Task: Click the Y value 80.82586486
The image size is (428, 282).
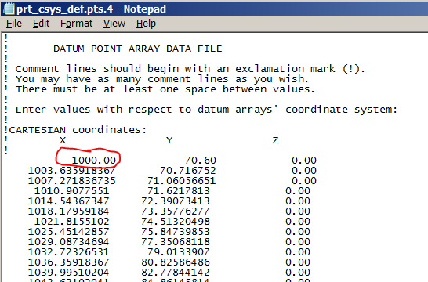Action: [x=176, y=262]
